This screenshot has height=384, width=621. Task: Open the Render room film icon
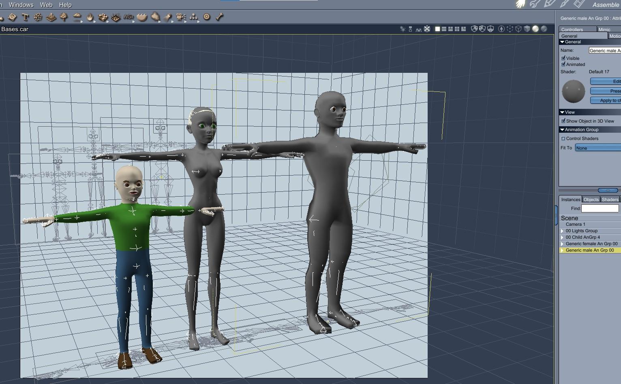pyautogui.click(x=579, y=4)
